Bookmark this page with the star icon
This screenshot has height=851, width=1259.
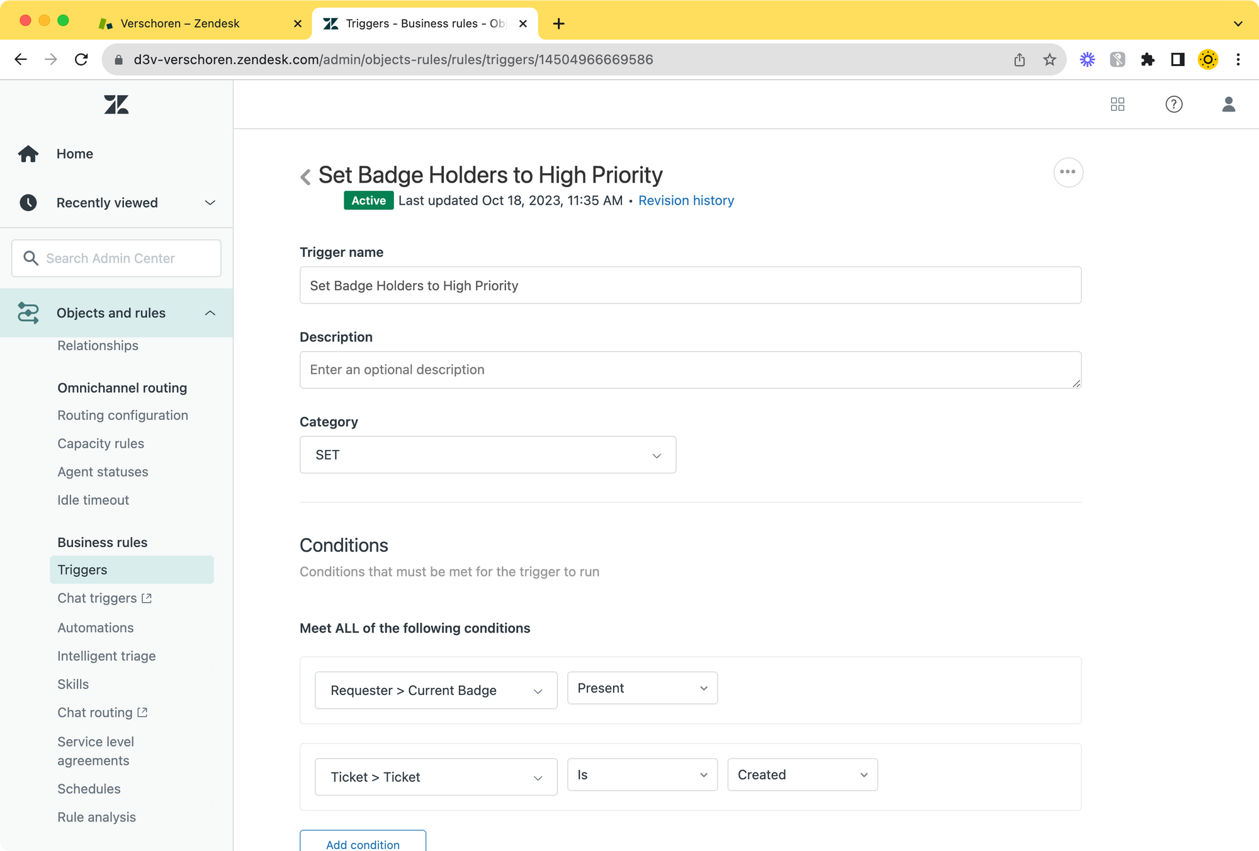pyautogui.click(x=1049, y=60)
